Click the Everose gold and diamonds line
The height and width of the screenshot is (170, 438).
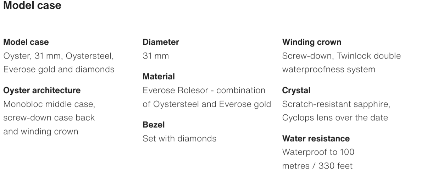[x=59, y=70]
